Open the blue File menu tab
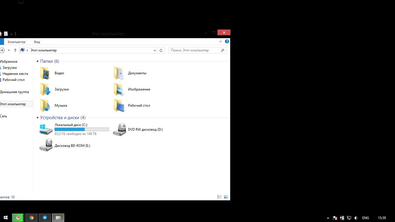Image resolution: width=395 pixels, height=222 pixels. coord(2,42)
